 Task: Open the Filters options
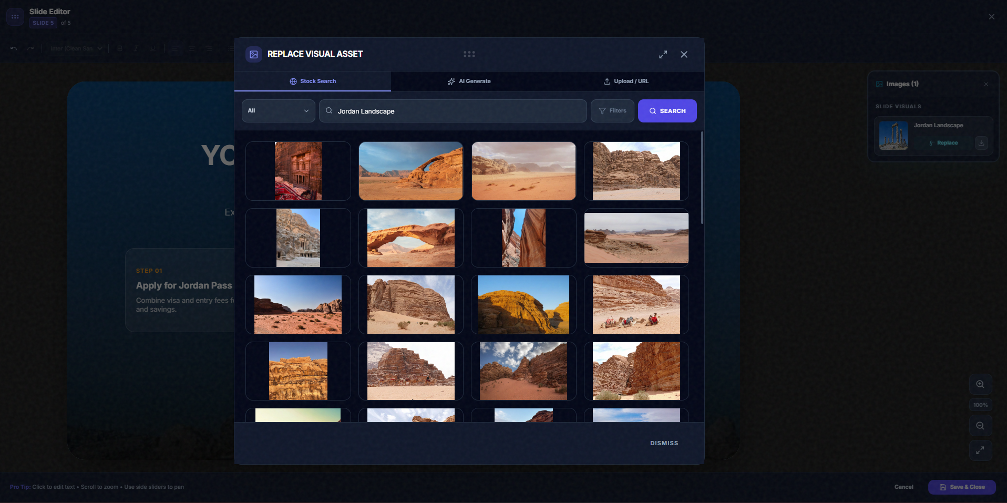coord(612,111)
